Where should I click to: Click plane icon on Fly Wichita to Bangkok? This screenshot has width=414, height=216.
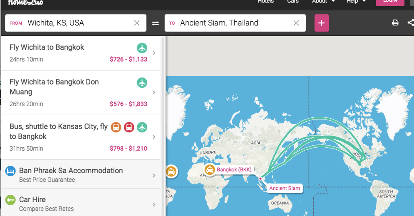[142, 48]
